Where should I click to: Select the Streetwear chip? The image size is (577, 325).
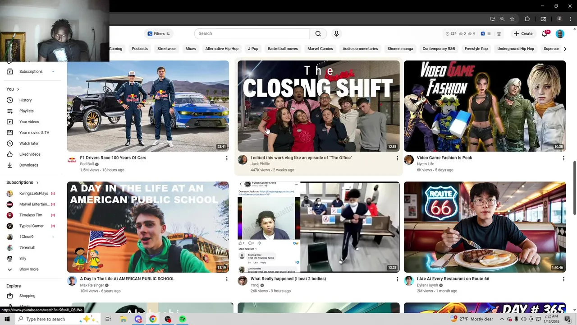point(167,49)
